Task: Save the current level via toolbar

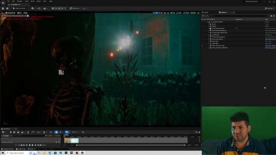Action: point(3,9)
